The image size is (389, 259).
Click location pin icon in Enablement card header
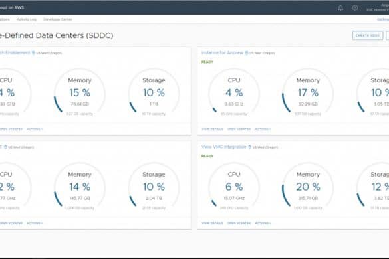click(33, 53)
